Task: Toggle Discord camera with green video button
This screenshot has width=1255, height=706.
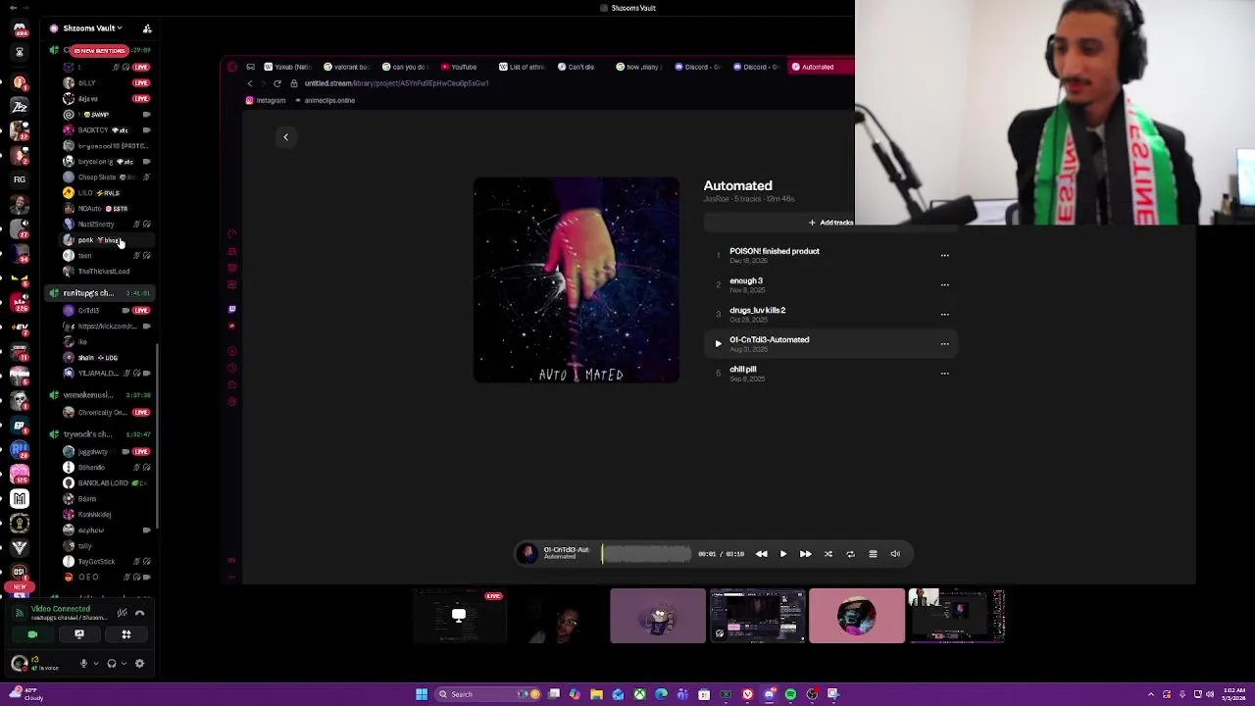Action: 32,634
